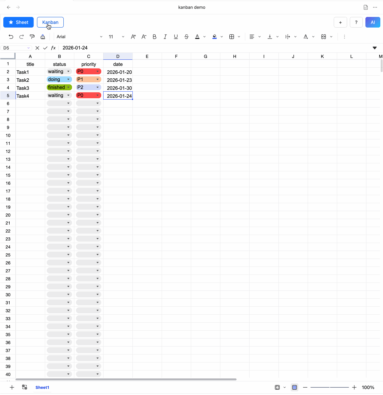The width and height of the screenshot is (383, 395).
Task: Toggle underline formatting
Action: [x=176, y=37]
